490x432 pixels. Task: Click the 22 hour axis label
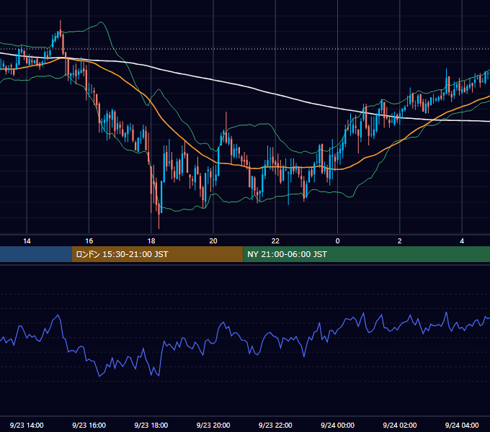click(275, 241)
